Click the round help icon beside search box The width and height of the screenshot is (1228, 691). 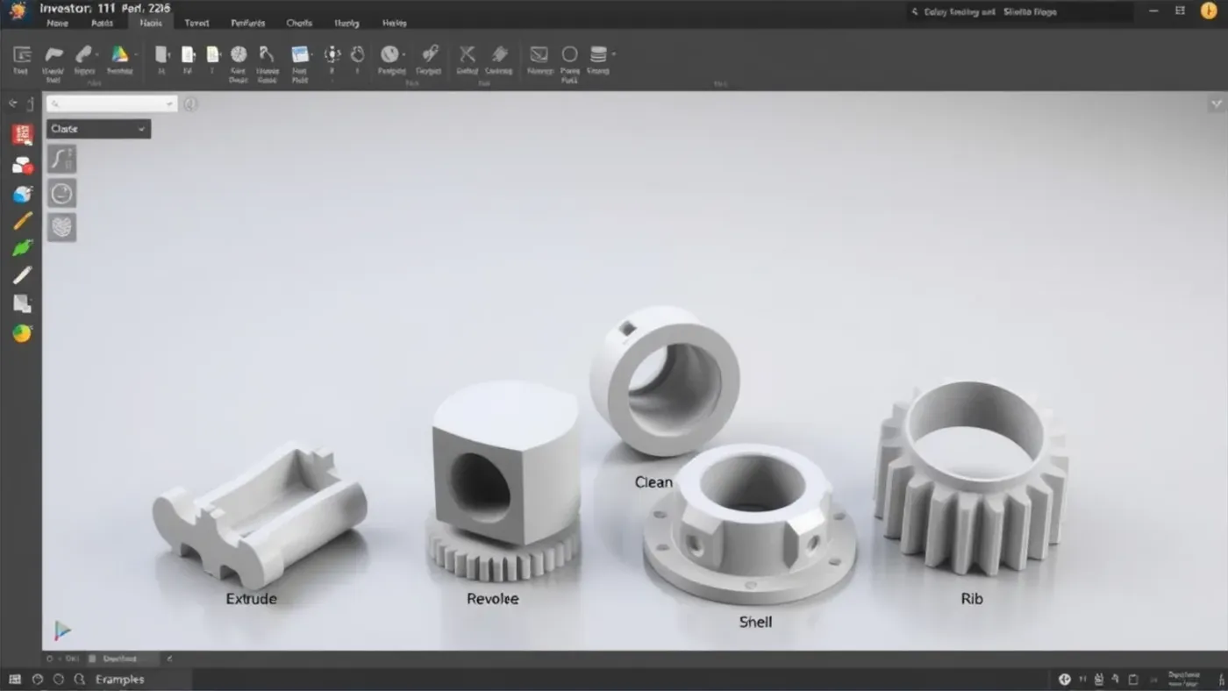click(190, 104)
